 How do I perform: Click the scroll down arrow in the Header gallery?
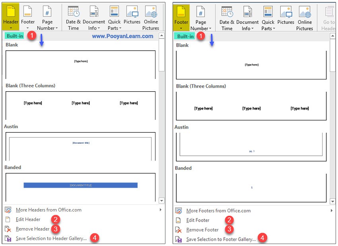click(161, 201)
